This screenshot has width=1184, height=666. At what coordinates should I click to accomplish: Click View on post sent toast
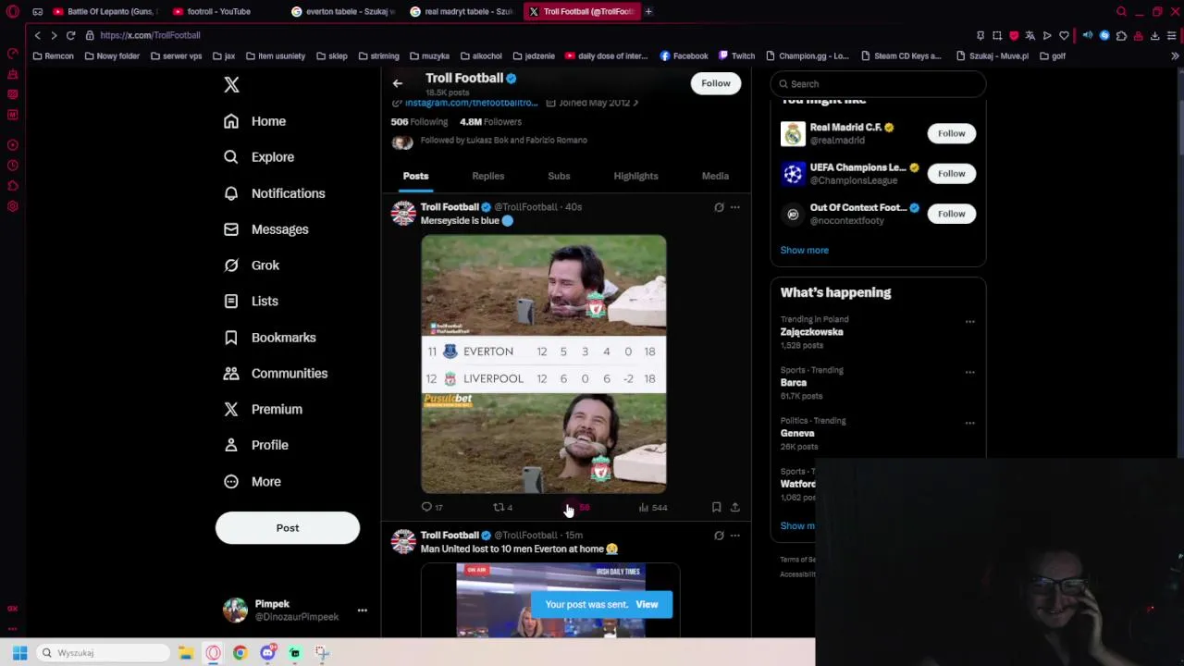click(x=647, y=605)
